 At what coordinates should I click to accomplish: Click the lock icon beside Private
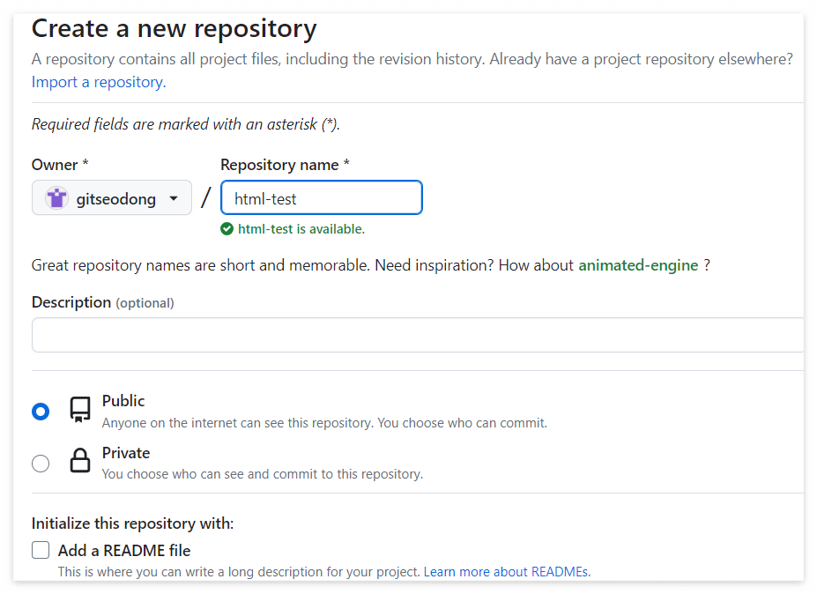(79, 461)
